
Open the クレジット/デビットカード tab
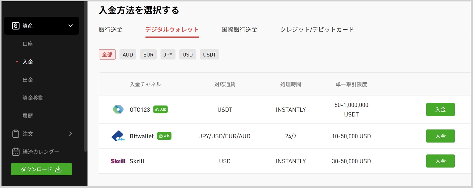coord(317,29)
